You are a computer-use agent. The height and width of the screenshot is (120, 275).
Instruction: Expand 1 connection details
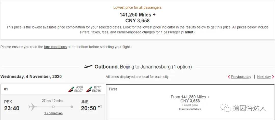[x=53, y=113]
